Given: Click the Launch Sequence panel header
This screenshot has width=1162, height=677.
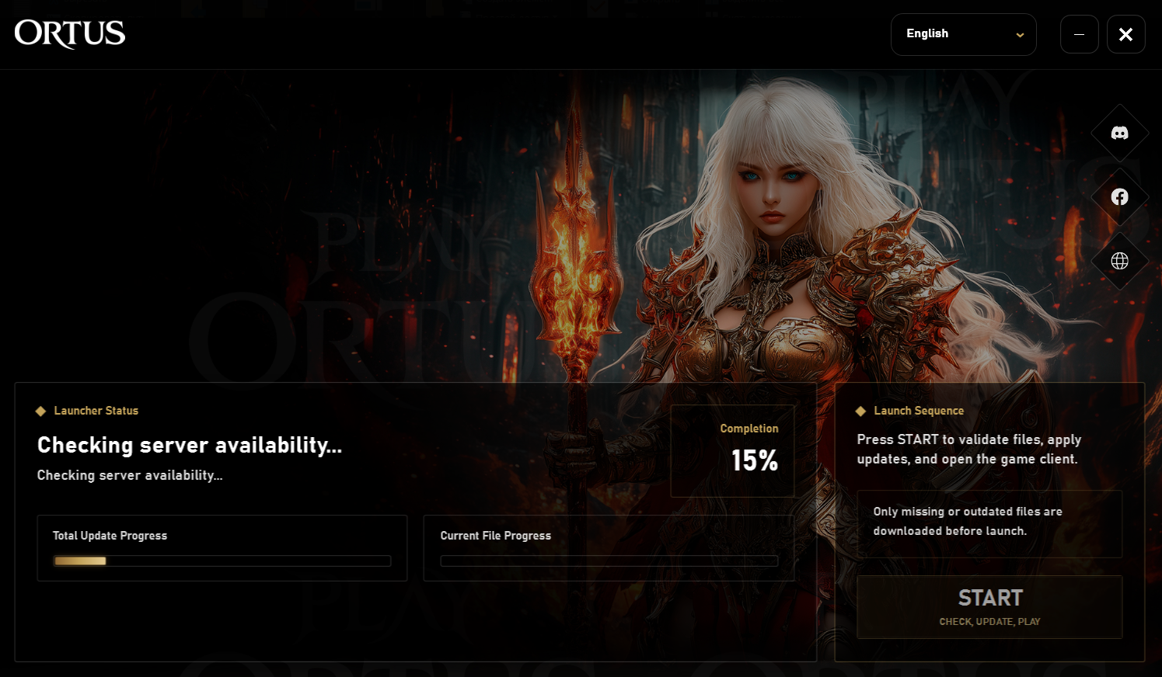Looking at the screenshot, I should coord(919,410).
